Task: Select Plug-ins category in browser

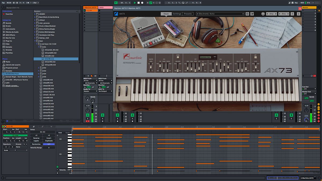Action: click(x=9, y=41)
